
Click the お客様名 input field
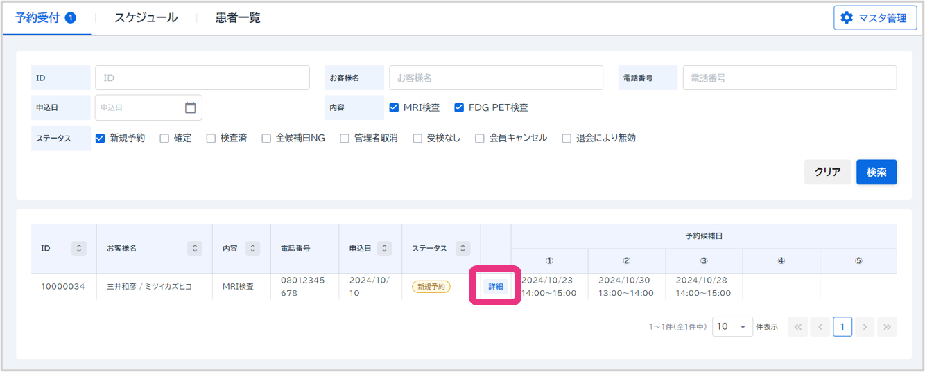click(496, 78)
